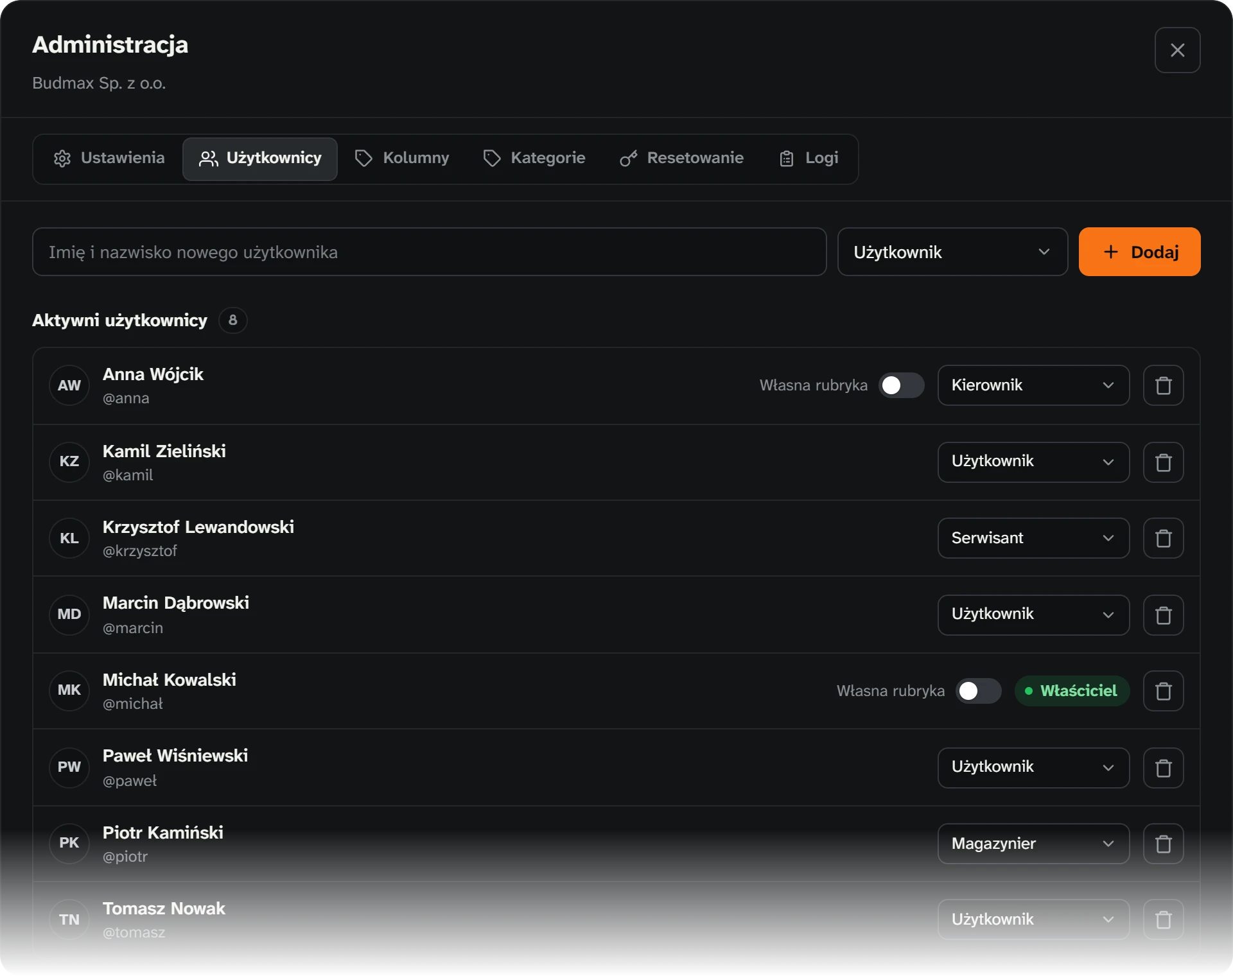Image resolution: width=1233 pixels, height=976 pixels.
Task: Delete user Kamil Zieliński with trash icon
Action: [1163, 462]
